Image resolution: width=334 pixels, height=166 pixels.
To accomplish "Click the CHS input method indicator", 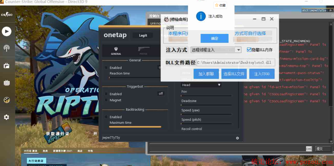I will [x=309, y=149].
